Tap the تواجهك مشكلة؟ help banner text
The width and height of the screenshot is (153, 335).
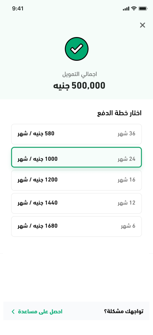[123, 311]
